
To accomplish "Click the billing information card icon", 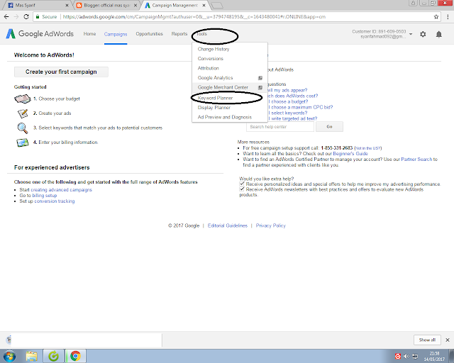I will pos(23,143).
